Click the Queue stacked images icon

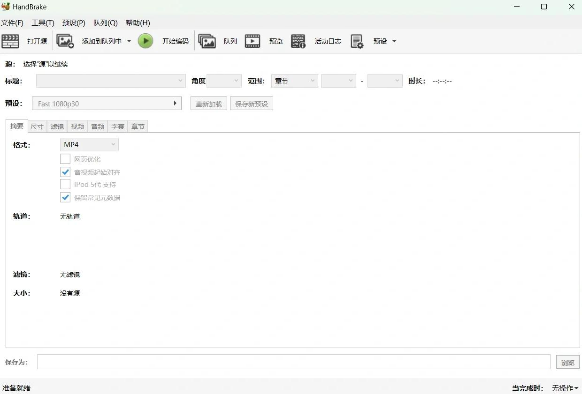click(207, 41)
